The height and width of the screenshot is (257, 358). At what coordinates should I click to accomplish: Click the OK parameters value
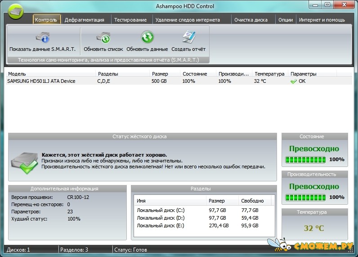(302, 81)
